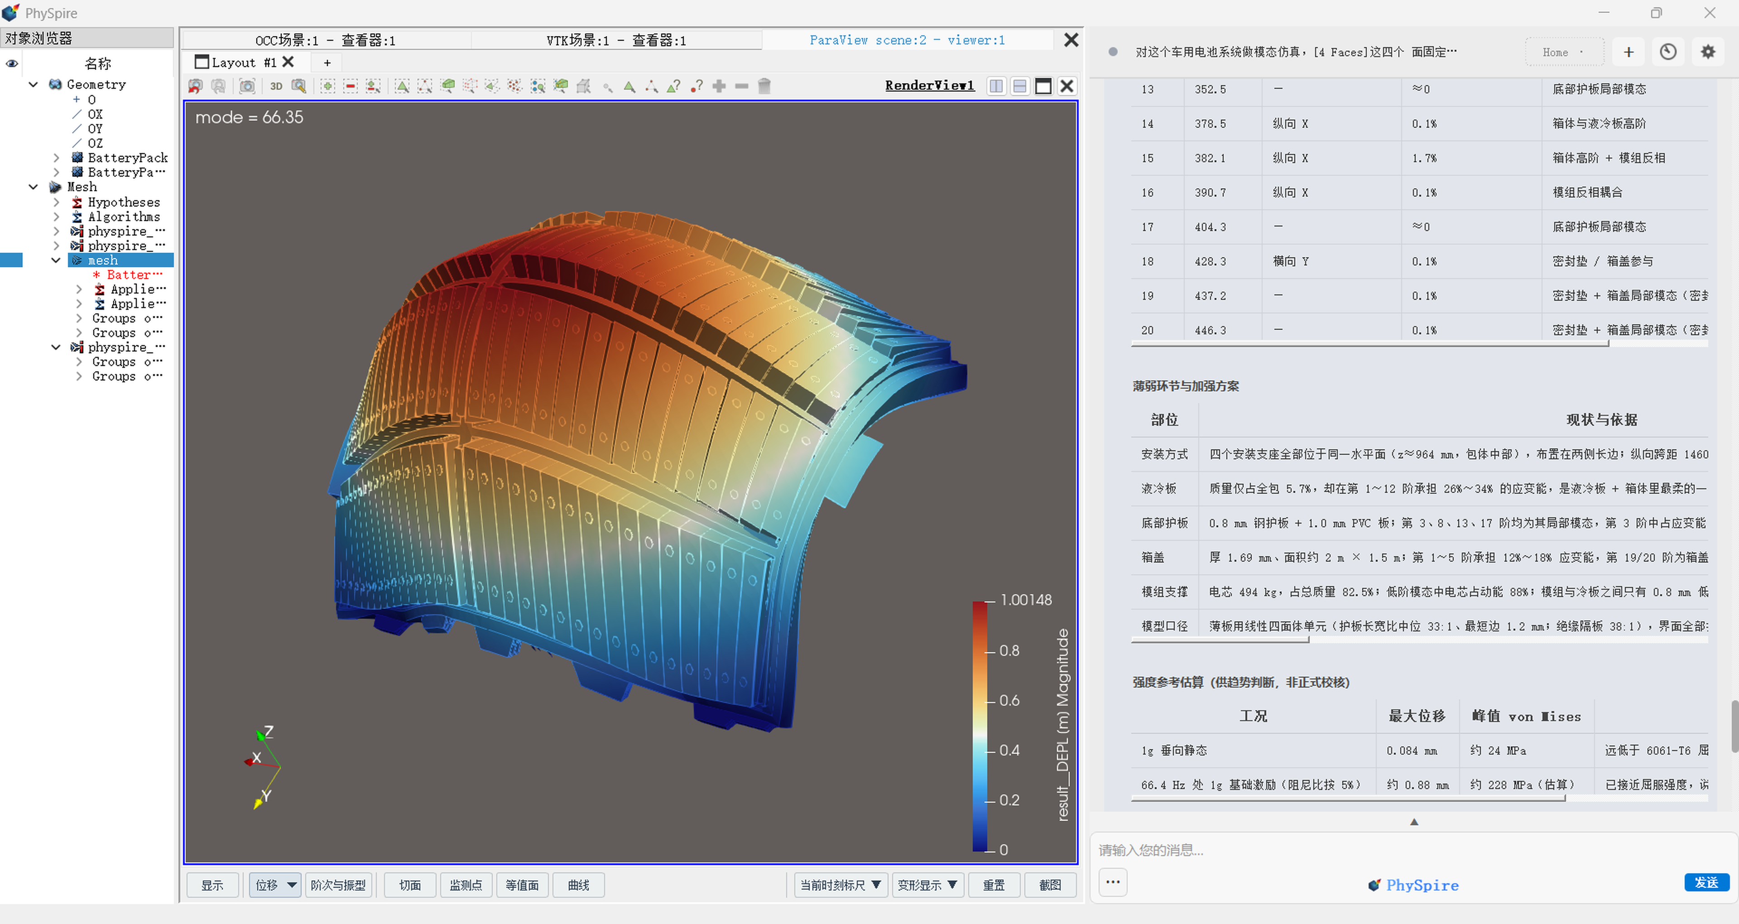Screen dimensions: 1739x924
Task: Select cells with polygon tool
Action: [493, 86]
